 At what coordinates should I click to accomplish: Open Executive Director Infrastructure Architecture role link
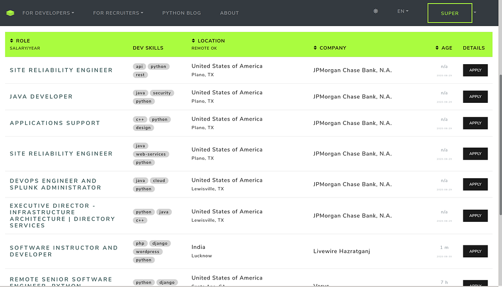(x=62, y=216)
